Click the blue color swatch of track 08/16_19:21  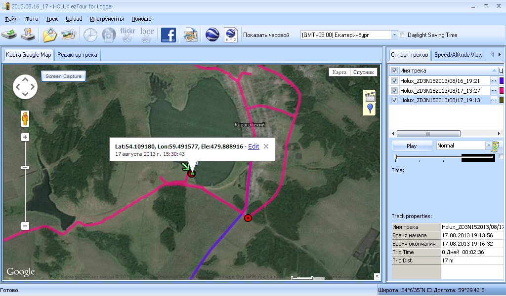502,81
